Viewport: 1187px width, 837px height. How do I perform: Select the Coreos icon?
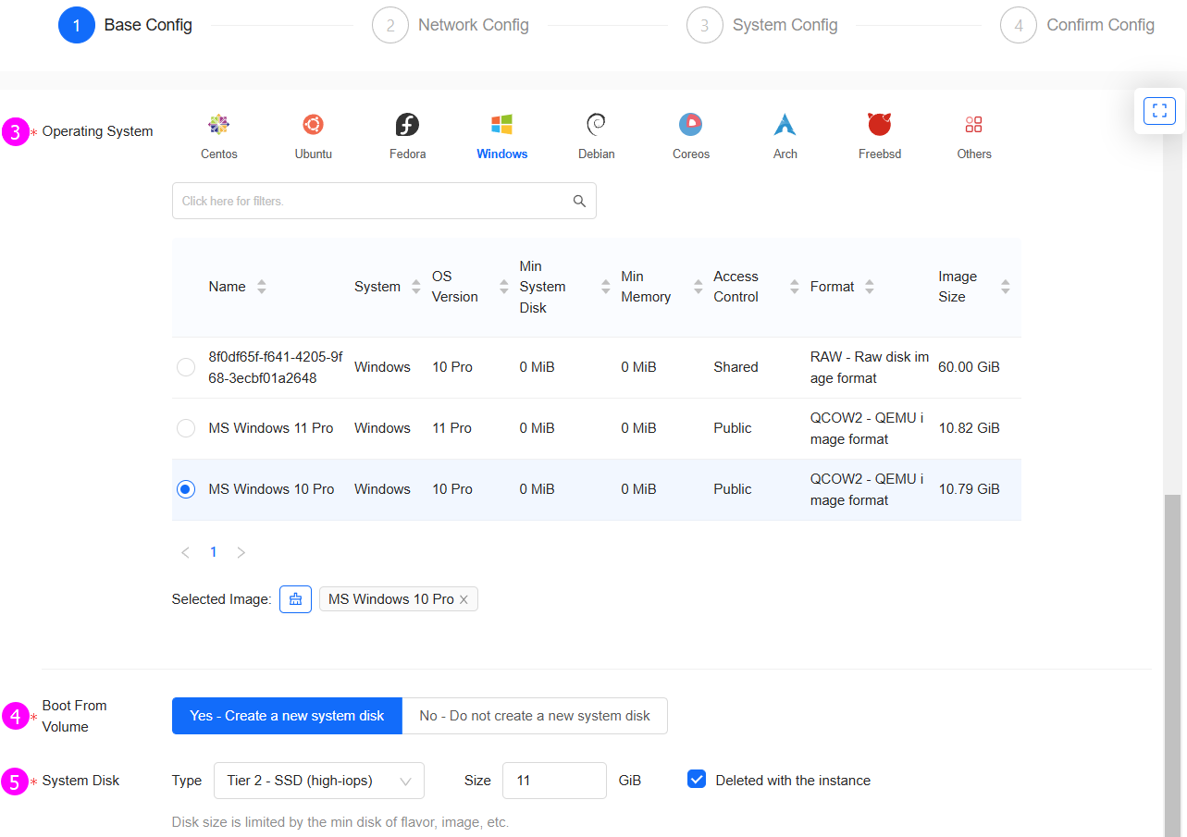click(x=690, y=124)
